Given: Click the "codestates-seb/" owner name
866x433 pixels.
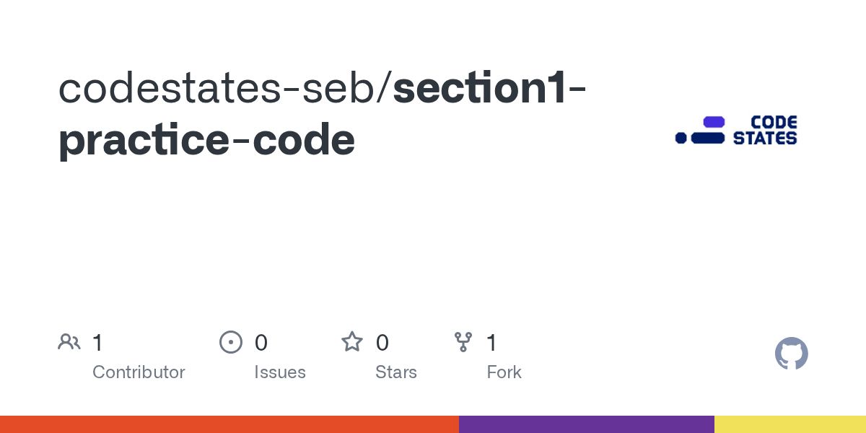Looking at the screenshot, I should click(x=225, y=88).
